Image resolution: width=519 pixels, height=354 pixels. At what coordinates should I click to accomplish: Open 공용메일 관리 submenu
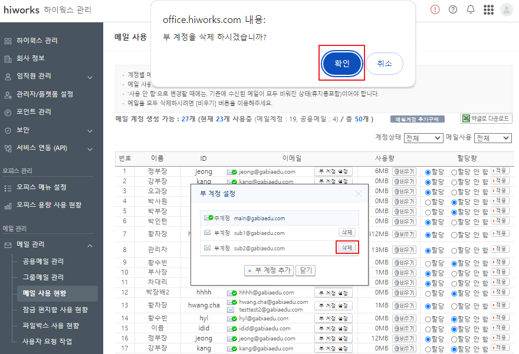click(x=43, y=262)
